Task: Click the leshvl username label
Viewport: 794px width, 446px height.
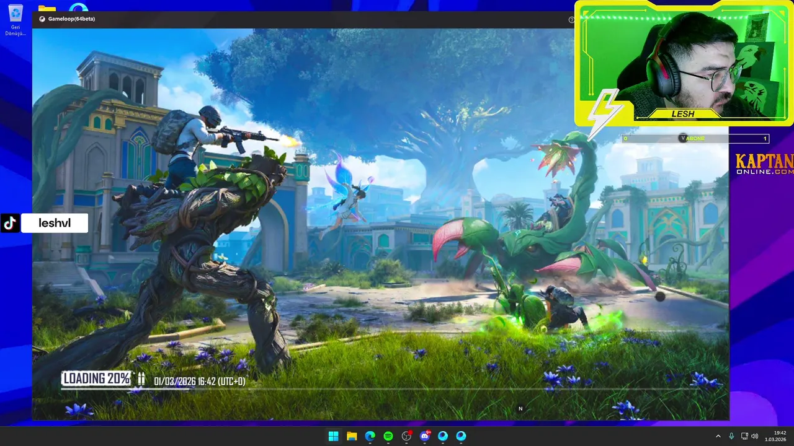Action: [x=55, y=223]
